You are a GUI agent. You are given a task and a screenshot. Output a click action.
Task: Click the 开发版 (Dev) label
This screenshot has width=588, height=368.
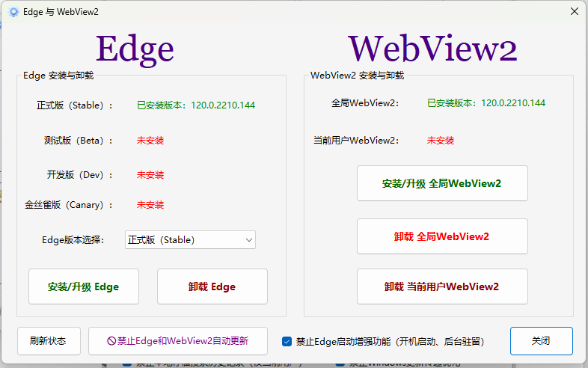coord(80,175)
